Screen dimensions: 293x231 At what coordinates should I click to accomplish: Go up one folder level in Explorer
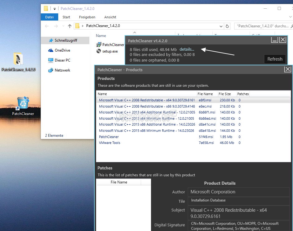pos(70,26)
